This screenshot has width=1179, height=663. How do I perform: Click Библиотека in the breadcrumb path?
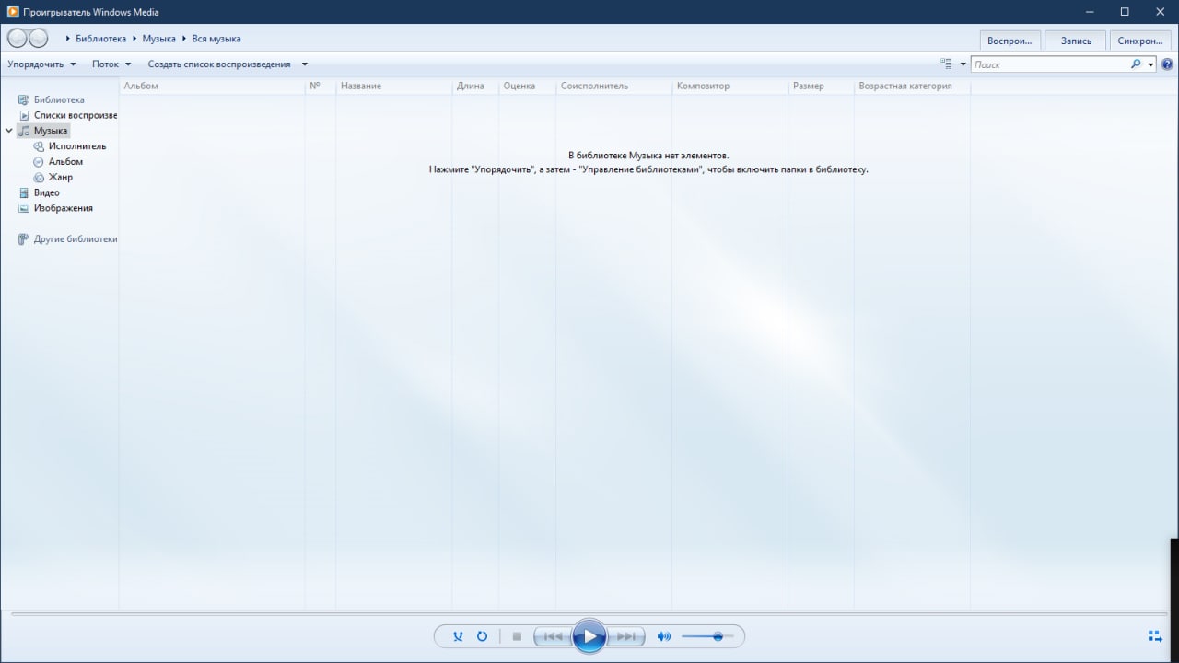click(100, 39)
